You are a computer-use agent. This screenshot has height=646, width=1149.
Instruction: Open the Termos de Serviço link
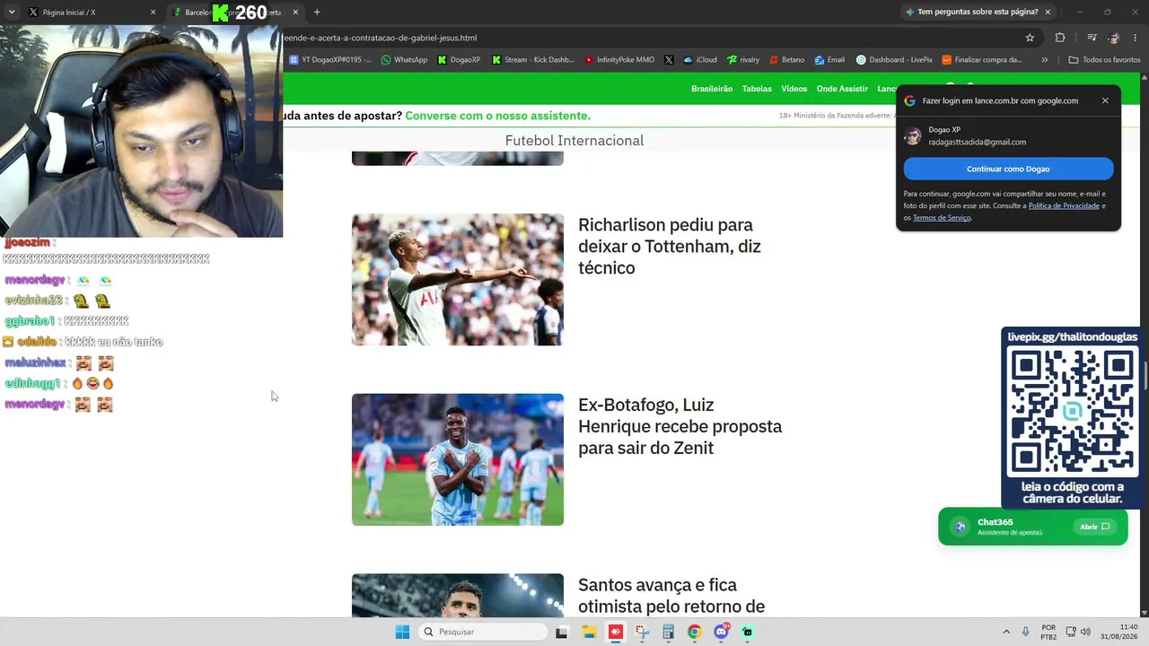(x=942, y=218)
